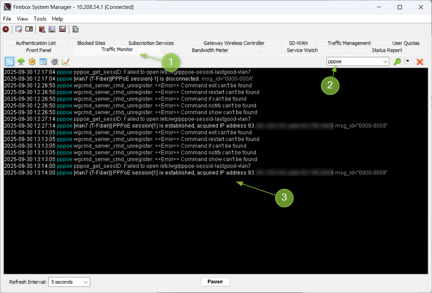
Task: Open search options arrow beside magnifier
Action: [407, 61]
